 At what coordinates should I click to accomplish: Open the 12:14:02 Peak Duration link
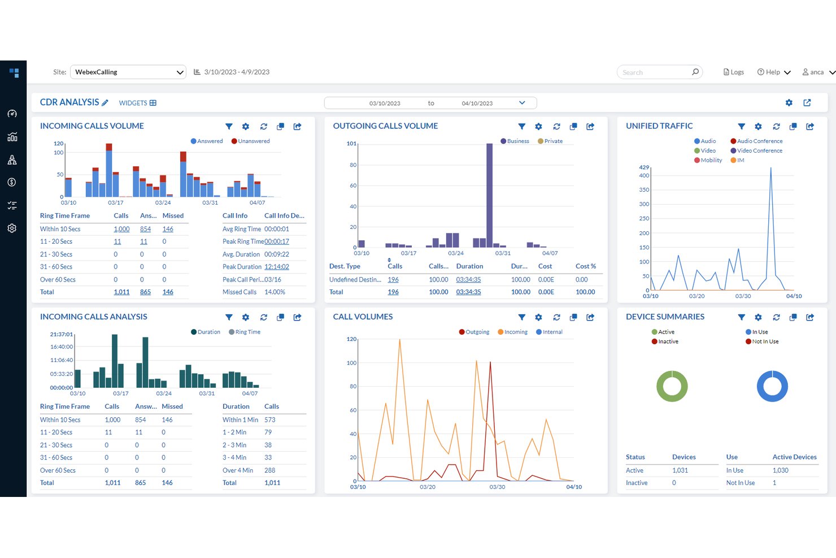tap(277, 267)
